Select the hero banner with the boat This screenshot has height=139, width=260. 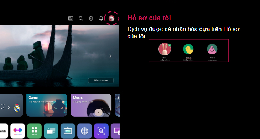pos(59,56)
